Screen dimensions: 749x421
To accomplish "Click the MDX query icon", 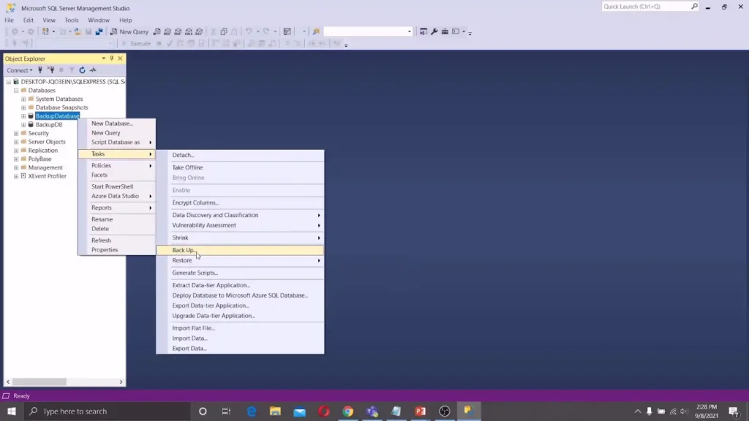I will click(x=168, y=31).
